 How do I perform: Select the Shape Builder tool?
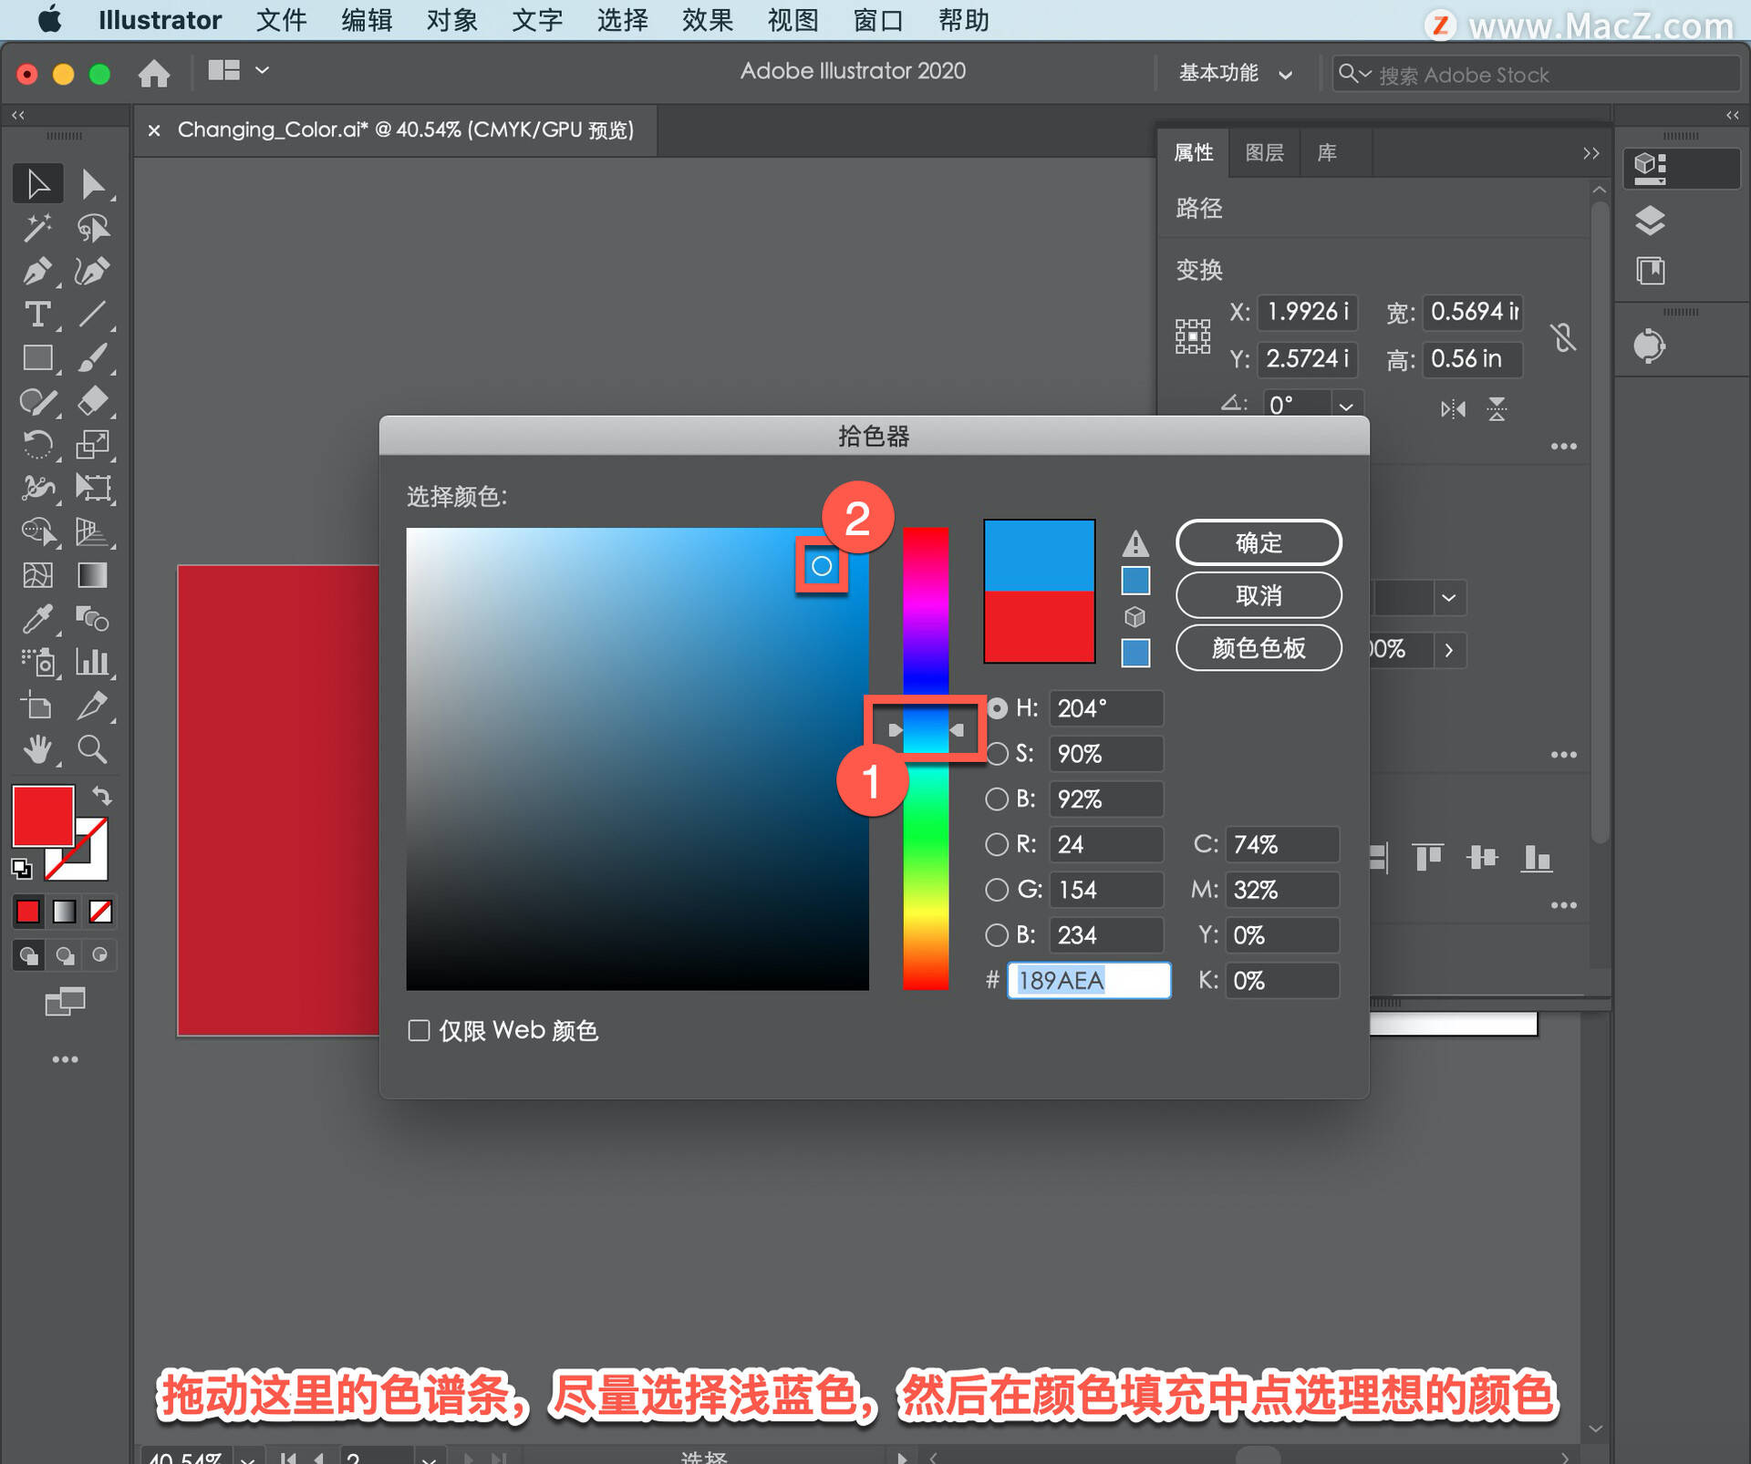click(37, 531)
